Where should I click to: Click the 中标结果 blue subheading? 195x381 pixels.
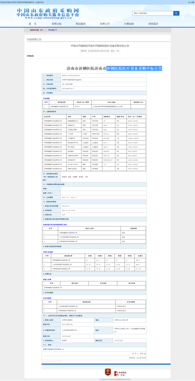[x=46, y=98]
